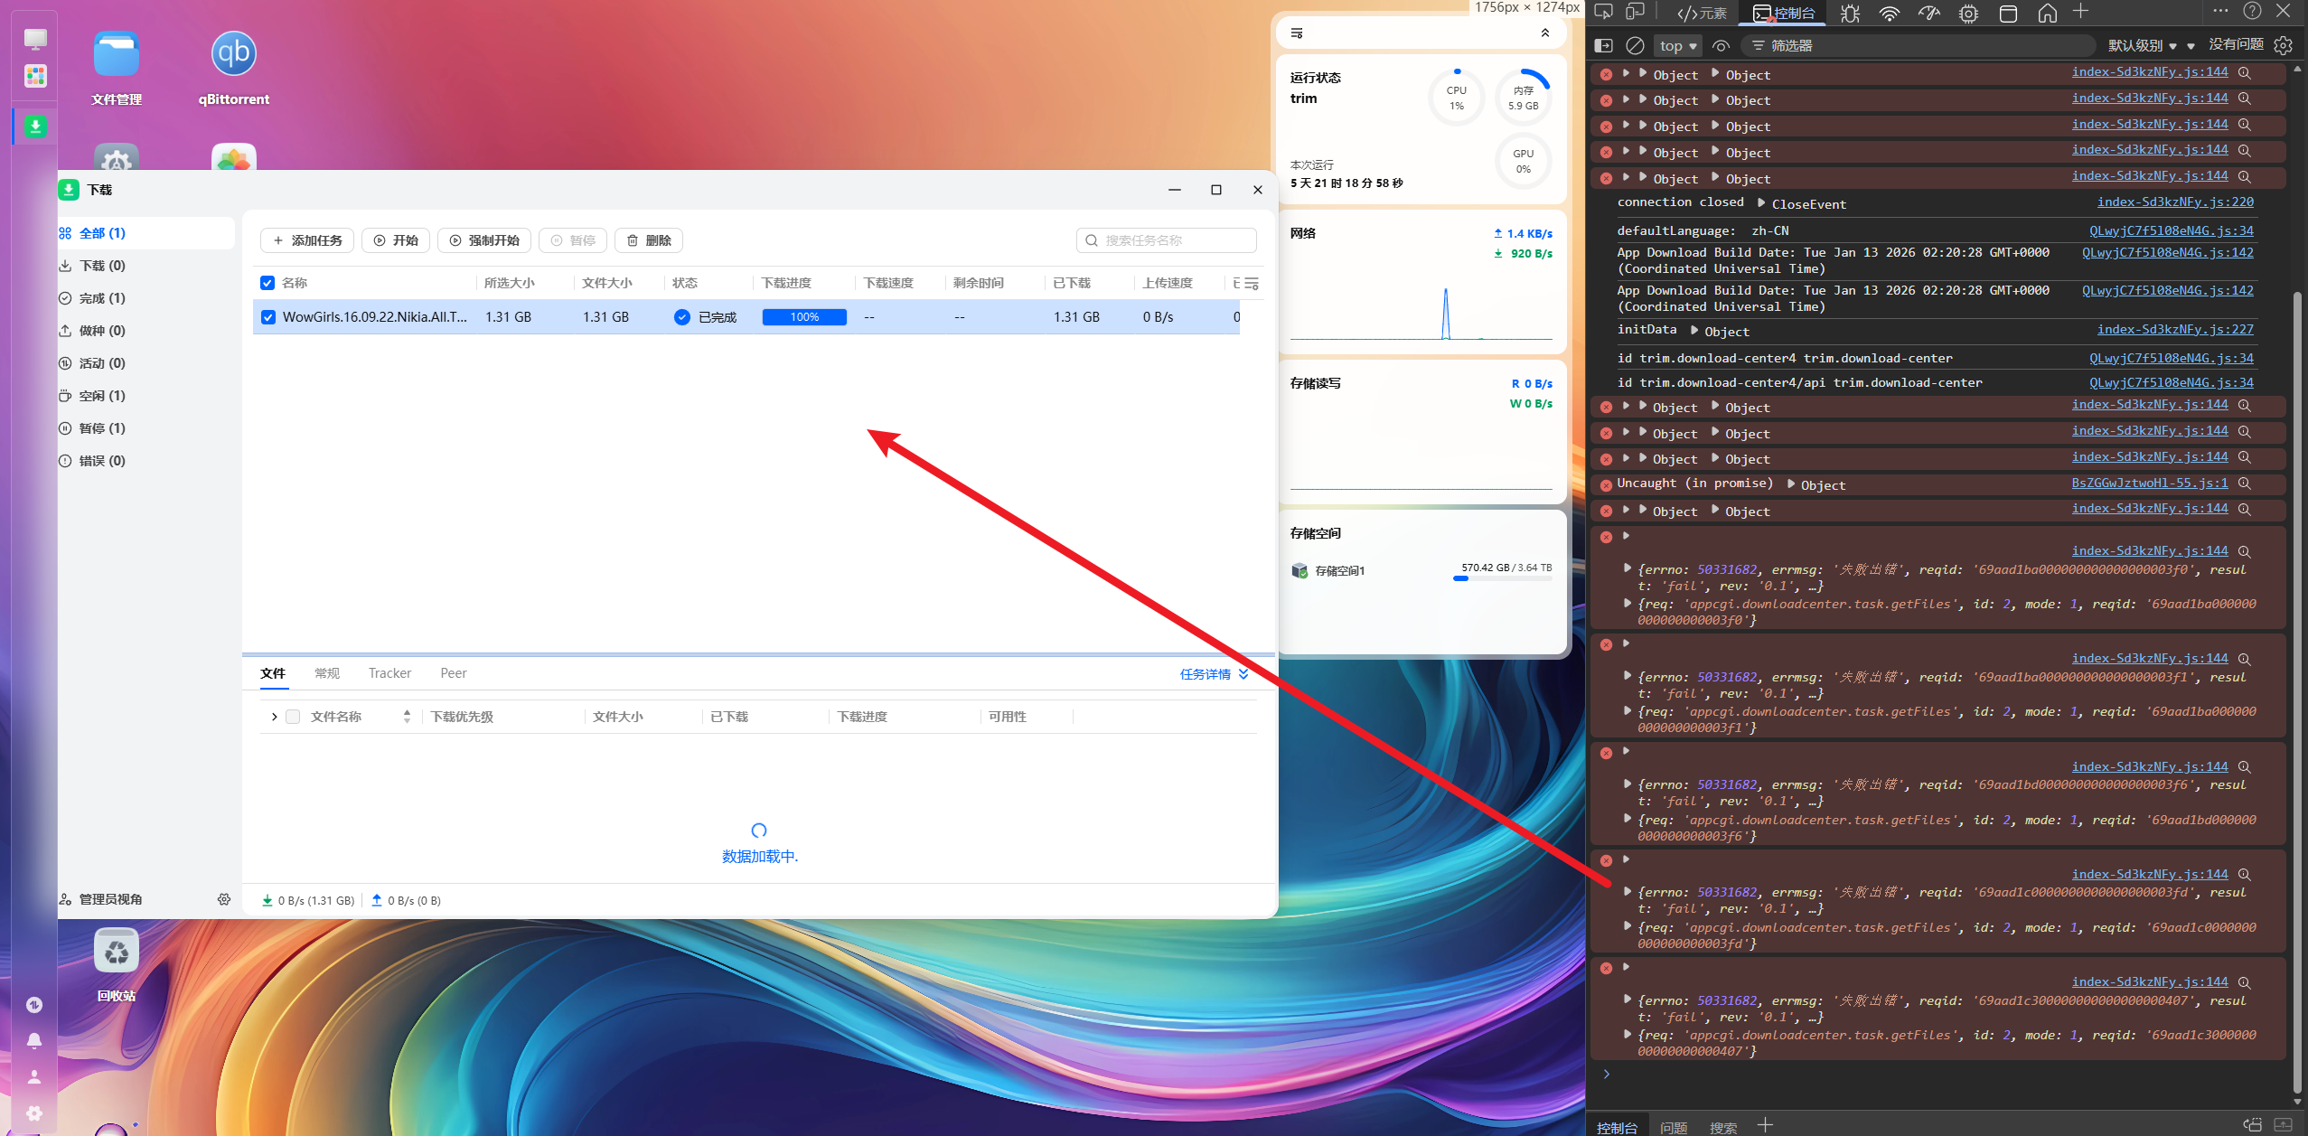Select 完成 (1) in the sidebar
2308x1136 pixels.
click(102, 298)
